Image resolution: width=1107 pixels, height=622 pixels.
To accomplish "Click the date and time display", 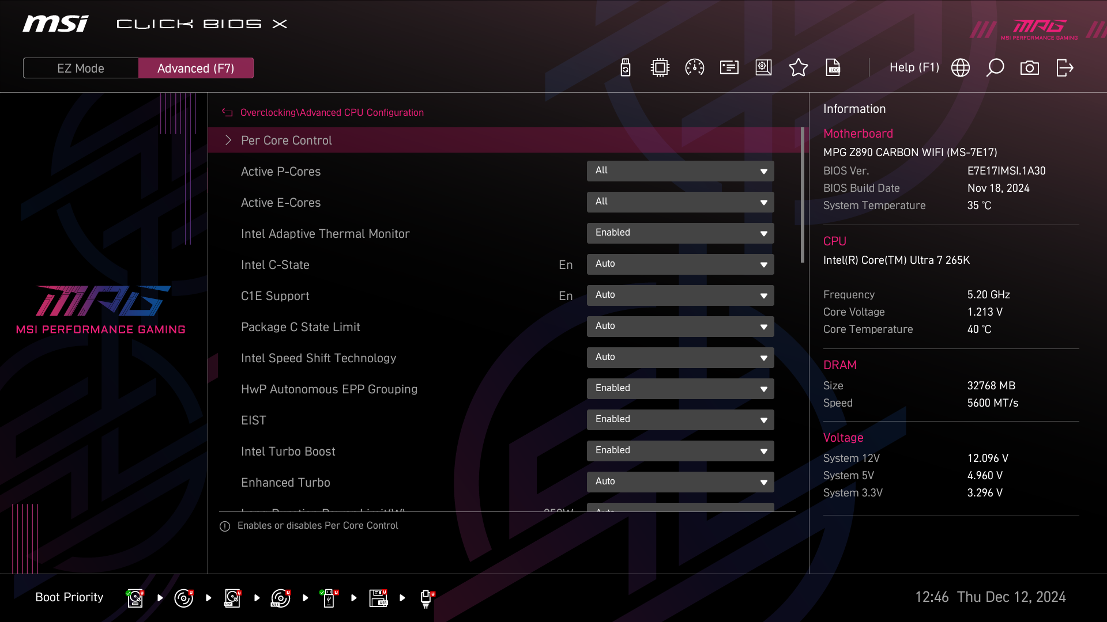I will [x=990, y=597].
